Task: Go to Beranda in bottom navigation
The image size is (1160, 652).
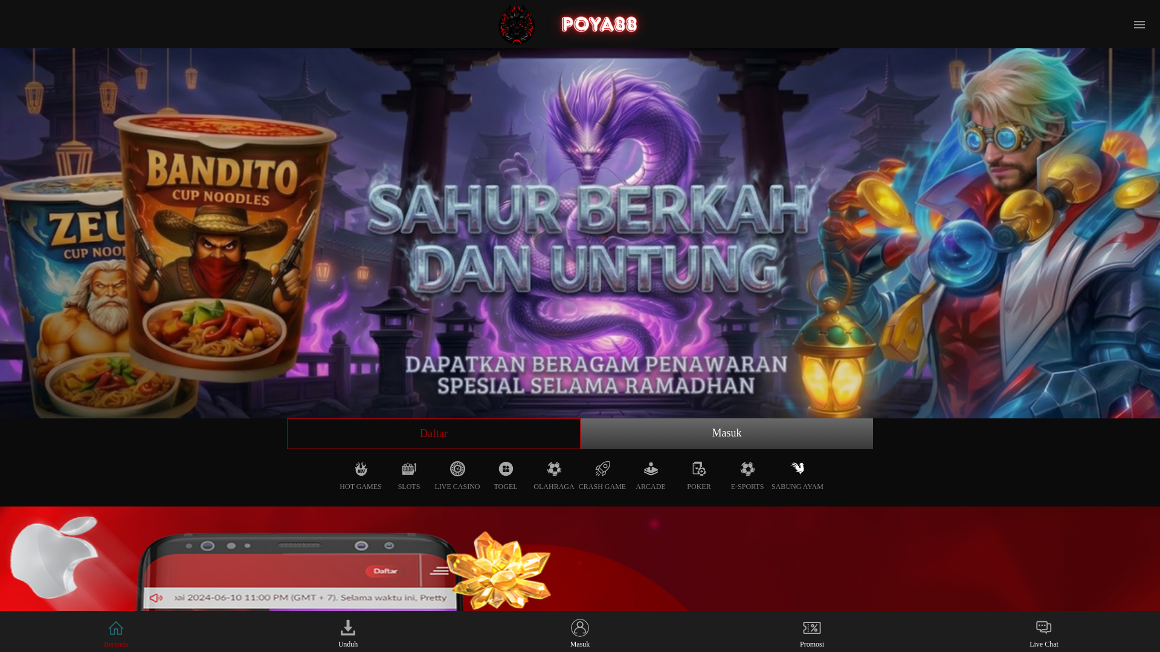Action: coord(116,633)
